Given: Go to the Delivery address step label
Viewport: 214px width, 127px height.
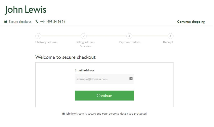Looking at the screenshot, I should [46, 42].
